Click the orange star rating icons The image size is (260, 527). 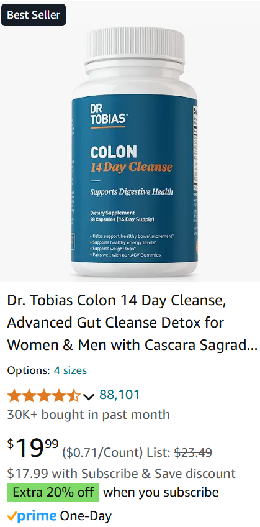[44, 396]
